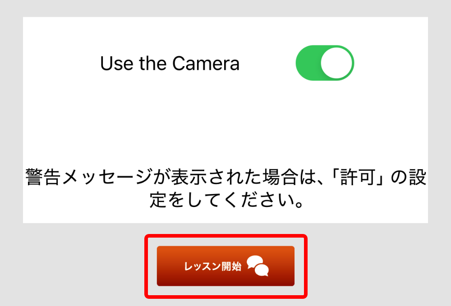Toggle the Use the Camera switch
The height and width of the screenshot is (306, 451).
325,63
